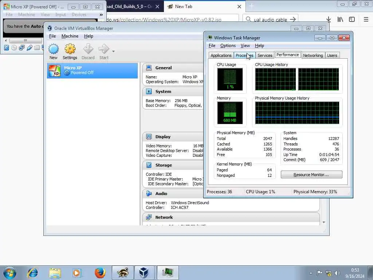The height and width of the screenshot is (280, 373).
Task: Click the Discard toolbar icon
Action: pyautogui.click(x=88, y=49)
